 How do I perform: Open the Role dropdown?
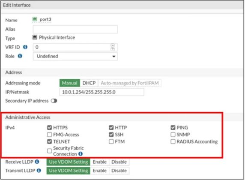point(75,56)
